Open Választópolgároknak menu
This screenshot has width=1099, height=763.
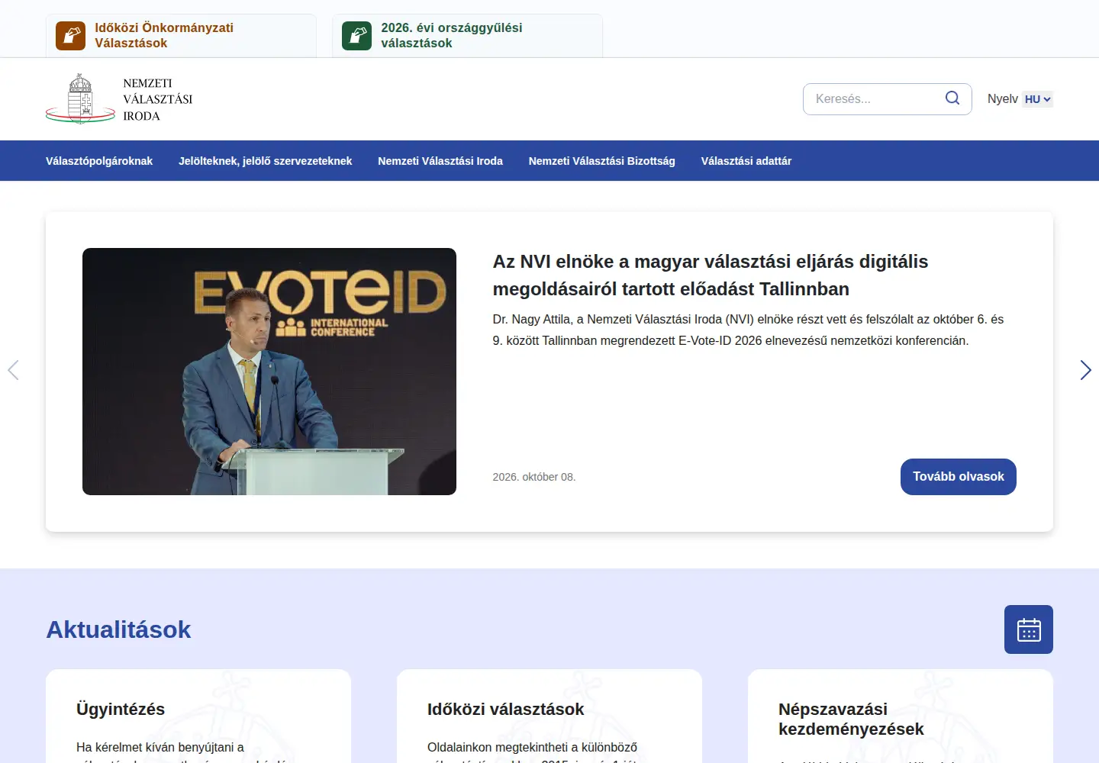[99, 161]
